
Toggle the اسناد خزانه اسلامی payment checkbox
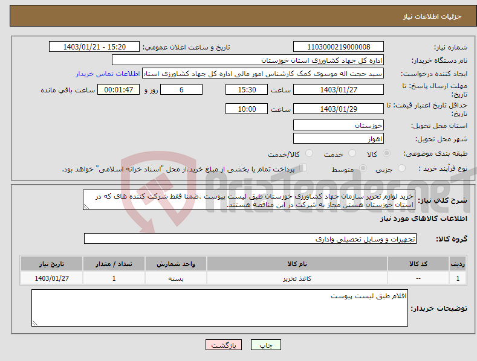tap(303, 167)
